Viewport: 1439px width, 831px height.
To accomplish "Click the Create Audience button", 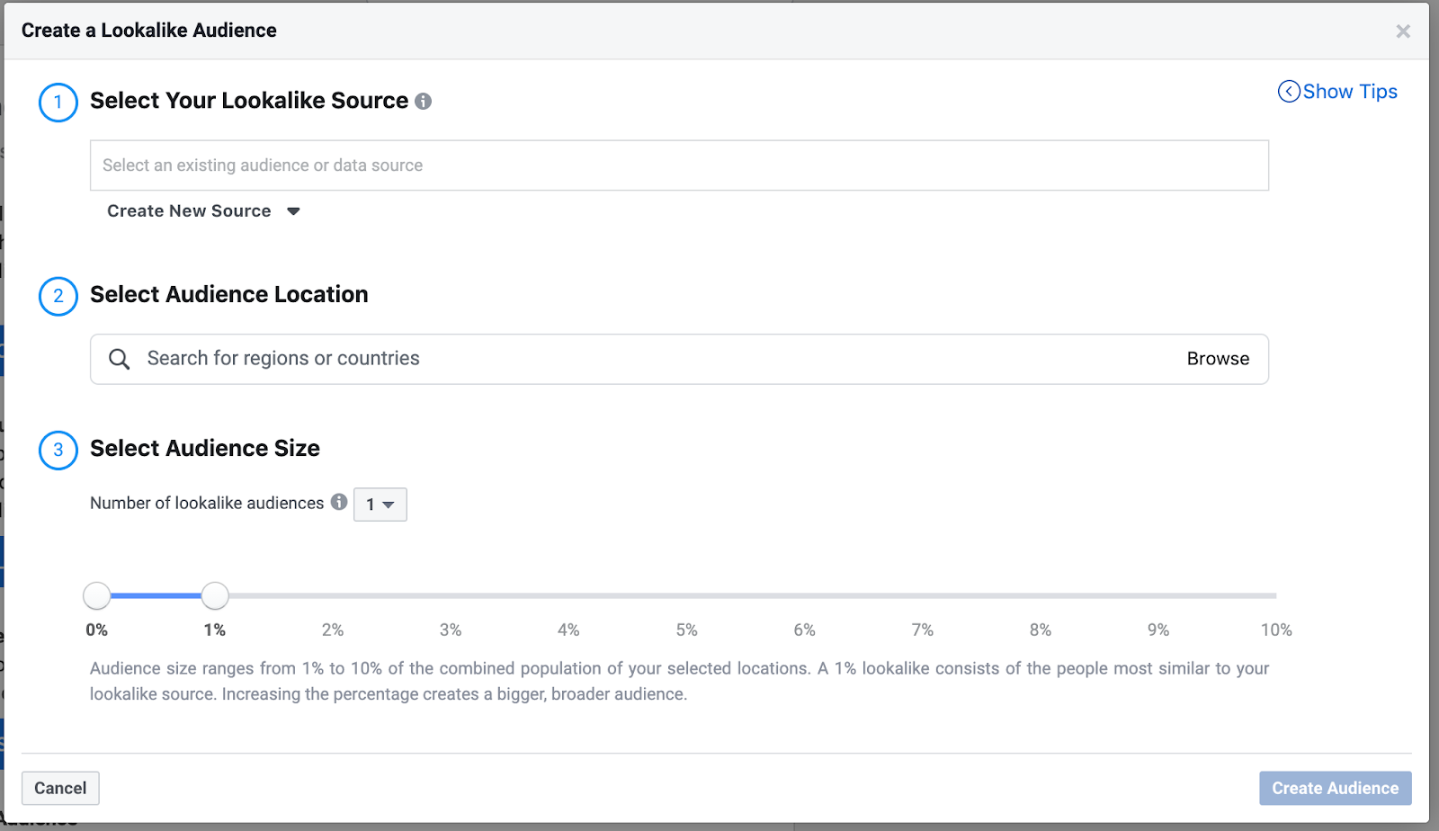I will tap(1335, 788).
